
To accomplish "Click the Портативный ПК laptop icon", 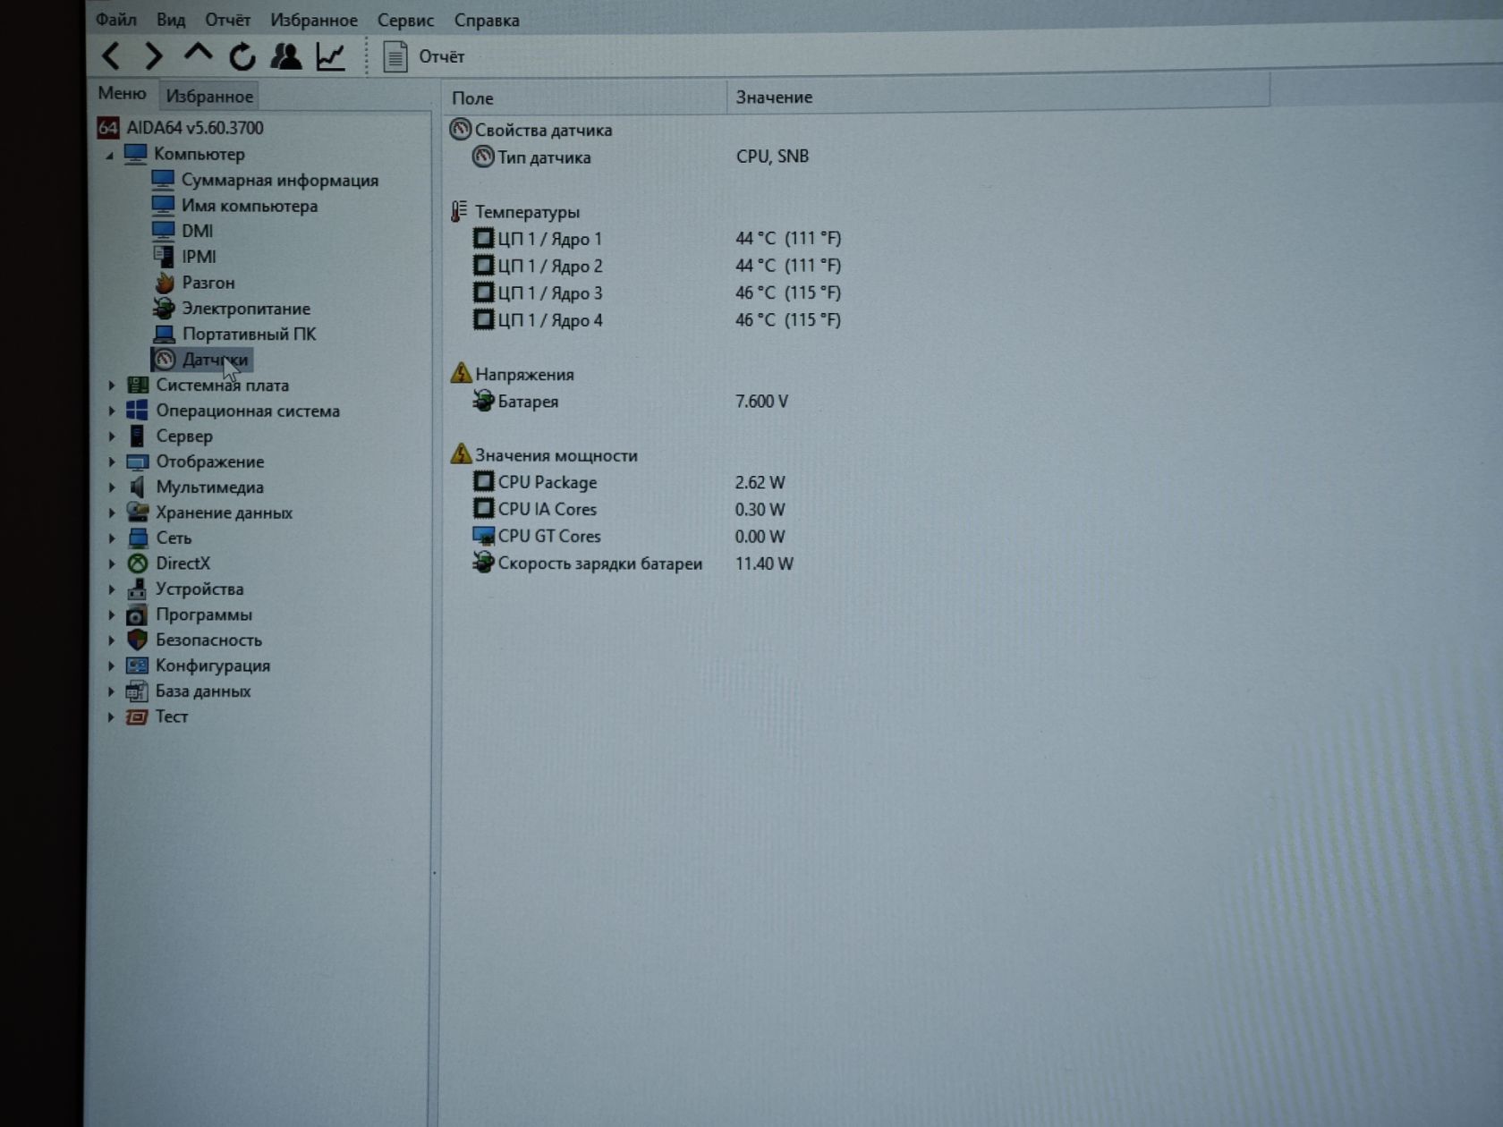I will (x=164, y=334).
